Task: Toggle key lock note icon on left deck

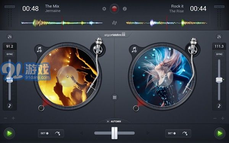Action: coord(10,106)
